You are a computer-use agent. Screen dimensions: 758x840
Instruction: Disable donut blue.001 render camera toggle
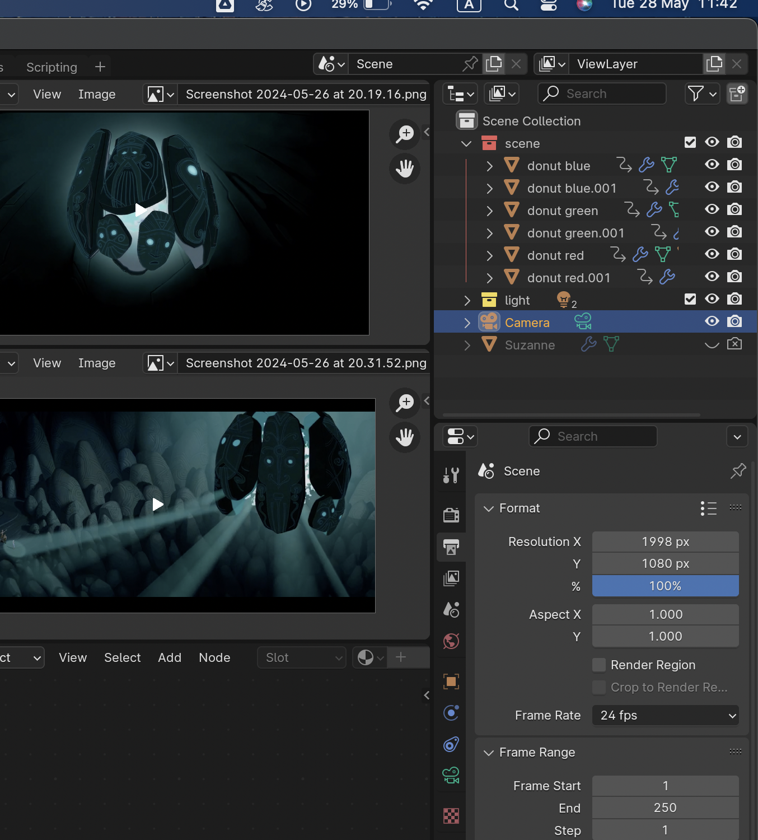click(734, 187)
